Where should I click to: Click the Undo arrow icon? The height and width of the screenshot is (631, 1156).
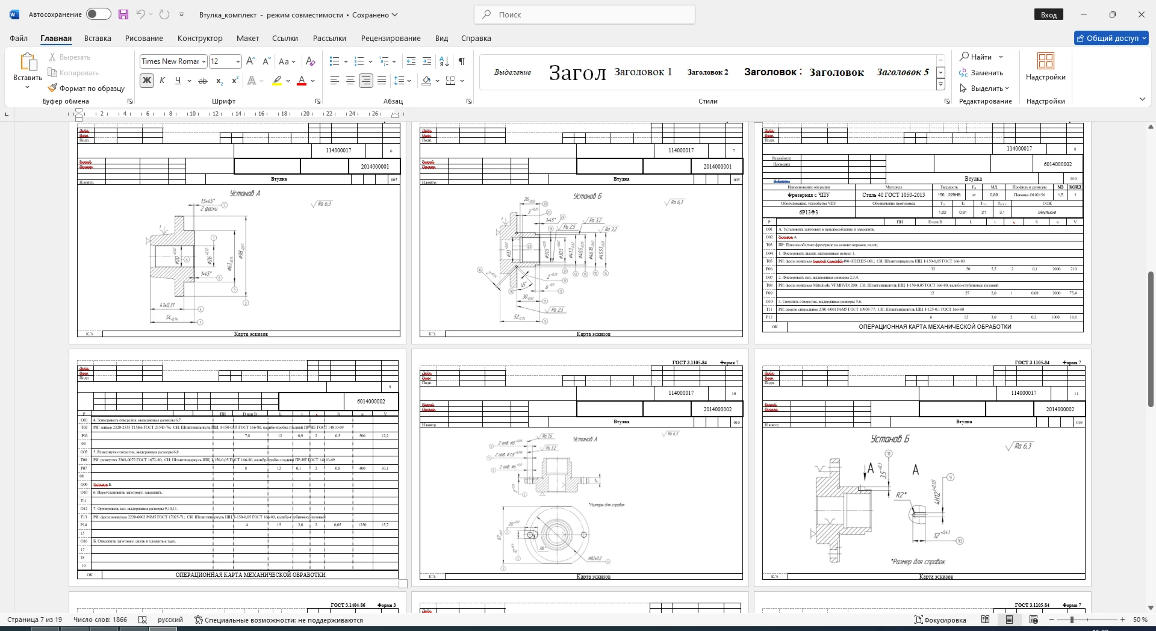(x=140, y=14)
